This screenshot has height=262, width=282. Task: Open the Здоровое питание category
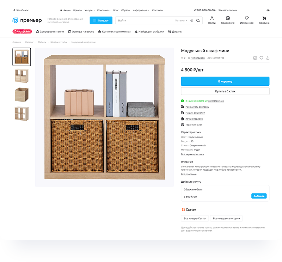pyautogui.click(x=50, y=31)
